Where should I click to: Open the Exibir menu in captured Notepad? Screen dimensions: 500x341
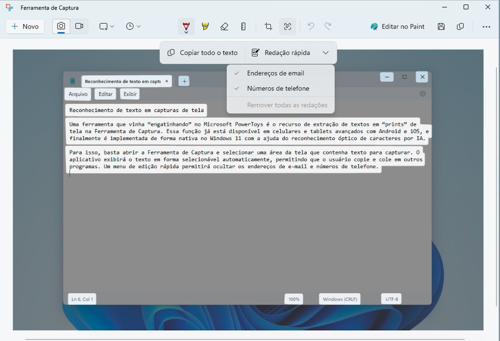(130, 94)
